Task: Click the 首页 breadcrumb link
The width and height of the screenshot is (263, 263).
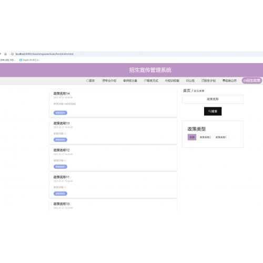Action: coord(187,90)
